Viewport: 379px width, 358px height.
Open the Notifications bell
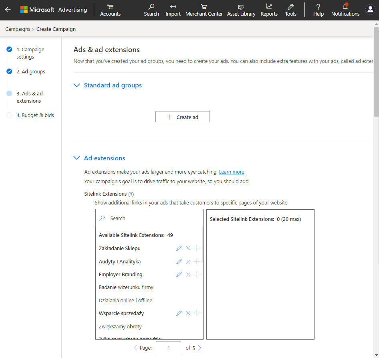coord(345,10)
